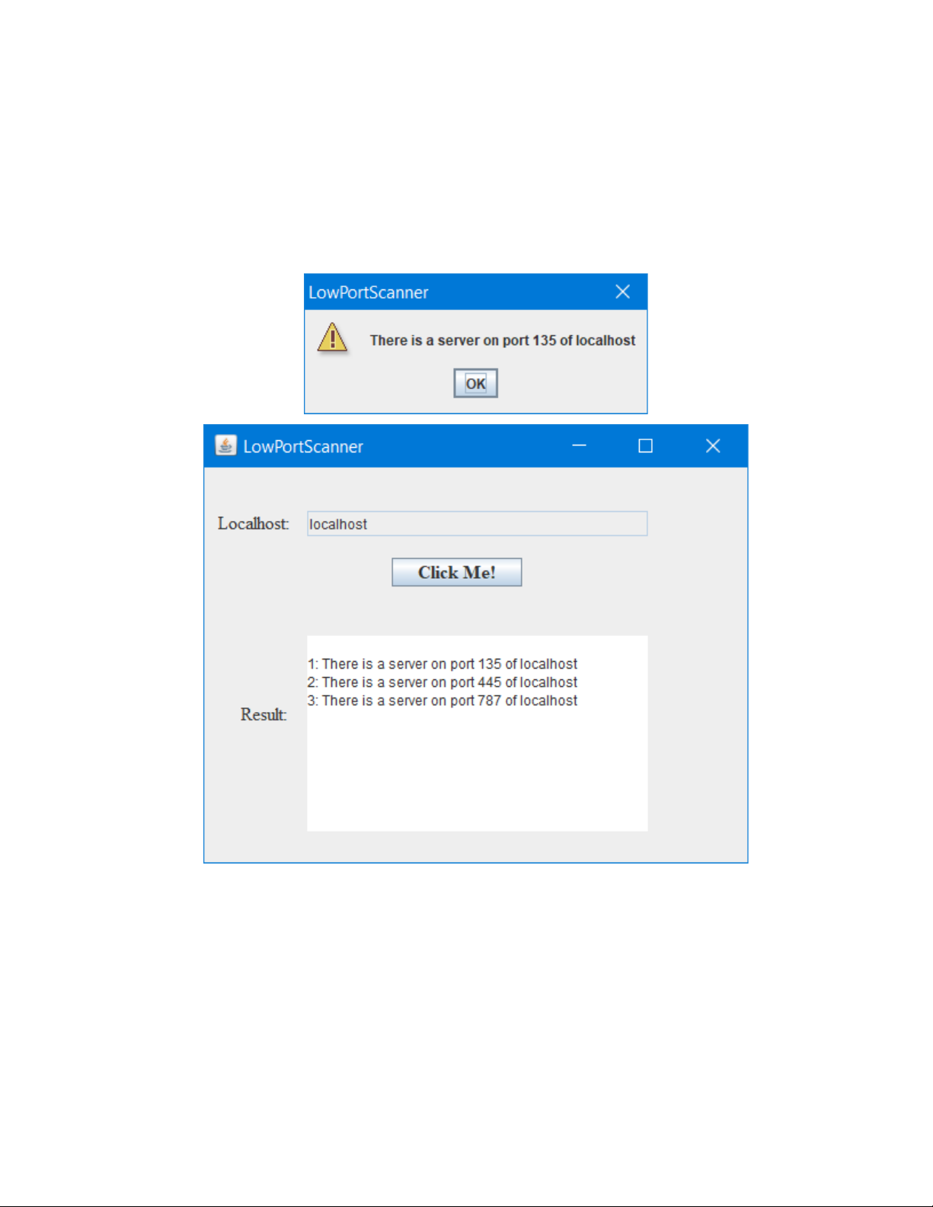Viewport: 933px width, 1207px height.
Task: Maximize the LowPortScanner main window
Action: (645, 445)
